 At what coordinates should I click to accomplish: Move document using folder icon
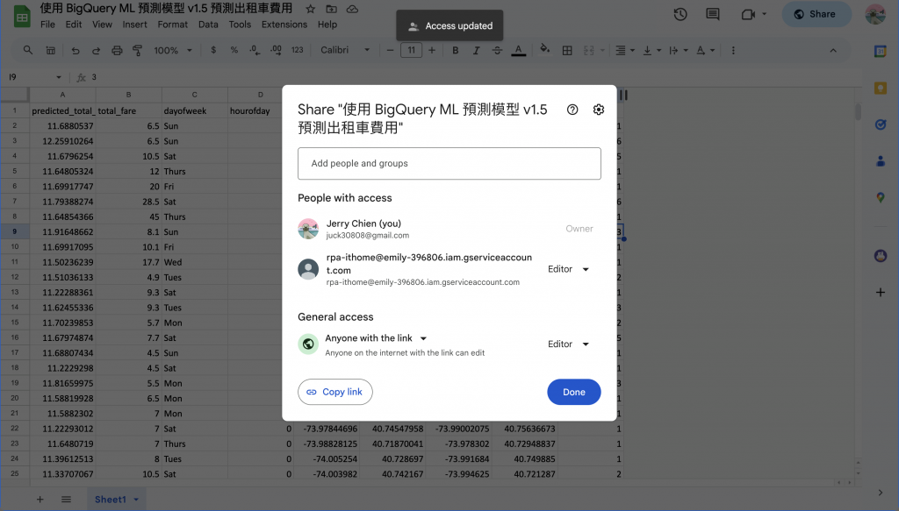pos(331,9)
